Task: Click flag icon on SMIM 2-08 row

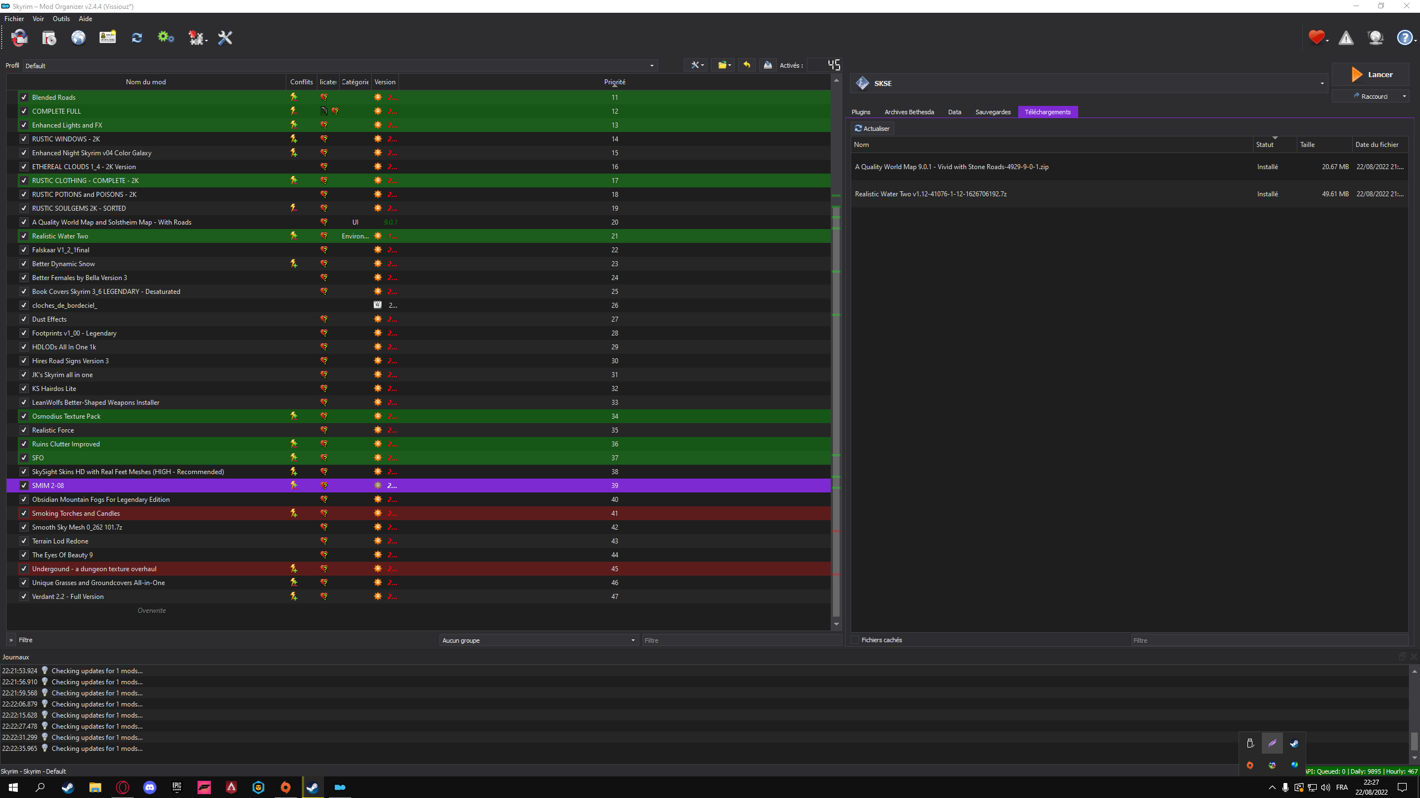Action: coord(324,486)
